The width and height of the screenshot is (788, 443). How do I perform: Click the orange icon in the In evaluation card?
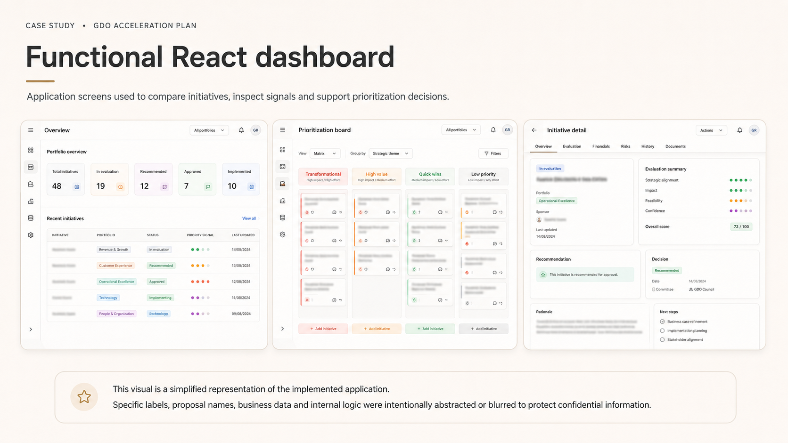120,187
